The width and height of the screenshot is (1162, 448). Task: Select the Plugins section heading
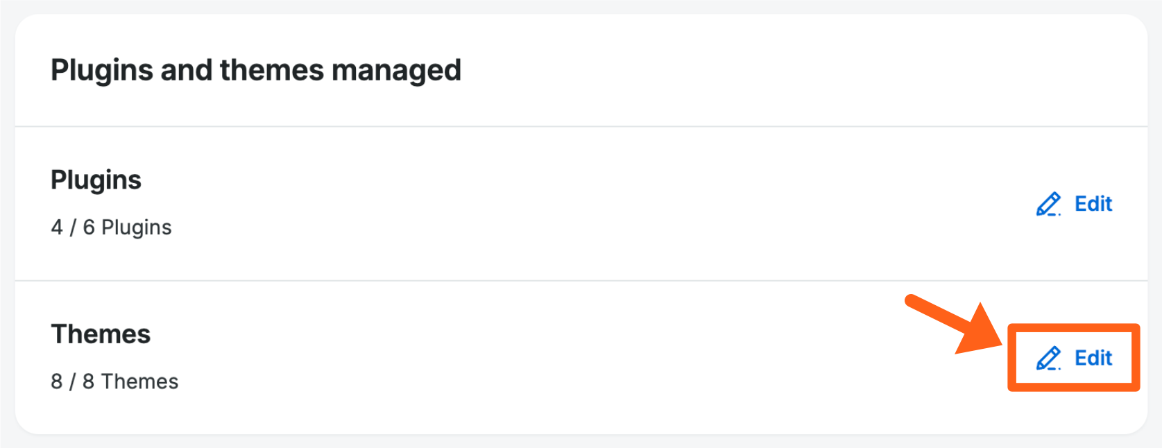pyautogui.click(x=96, y=180)
